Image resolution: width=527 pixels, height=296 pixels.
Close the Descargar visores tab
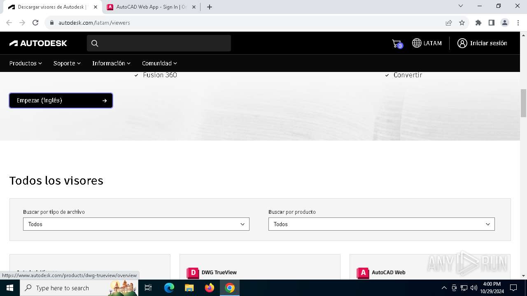coord(95,7)
